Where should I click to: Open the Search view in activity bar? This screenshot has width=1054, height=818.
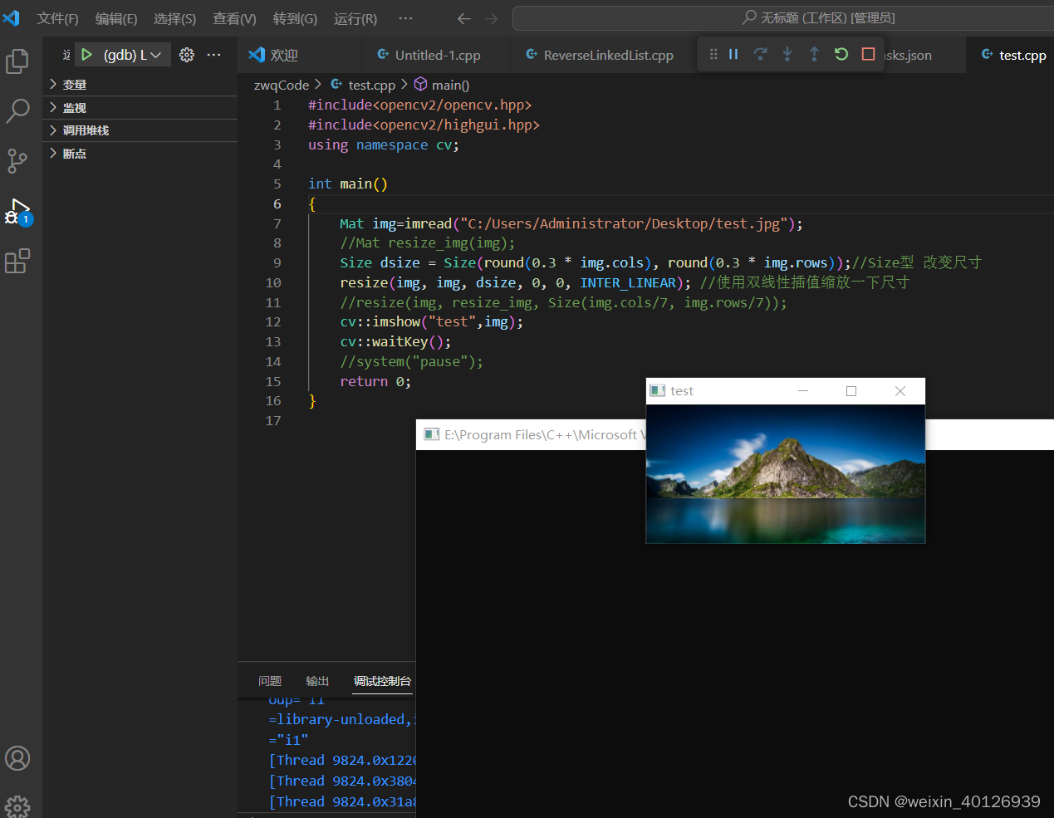click(17, 110)
